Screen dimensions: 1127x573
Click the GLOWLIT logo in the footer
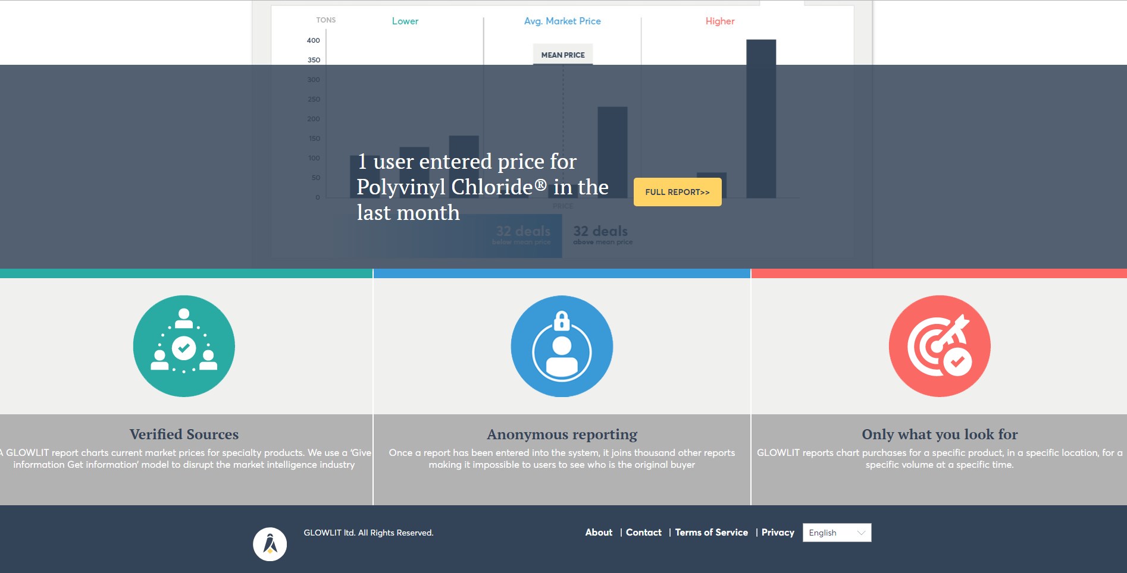[270, 544]
